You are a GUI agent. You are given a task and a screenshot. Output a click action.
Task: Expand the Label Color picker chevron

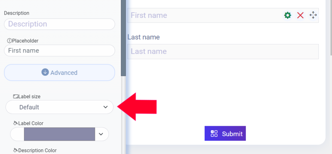coord(101,134)
